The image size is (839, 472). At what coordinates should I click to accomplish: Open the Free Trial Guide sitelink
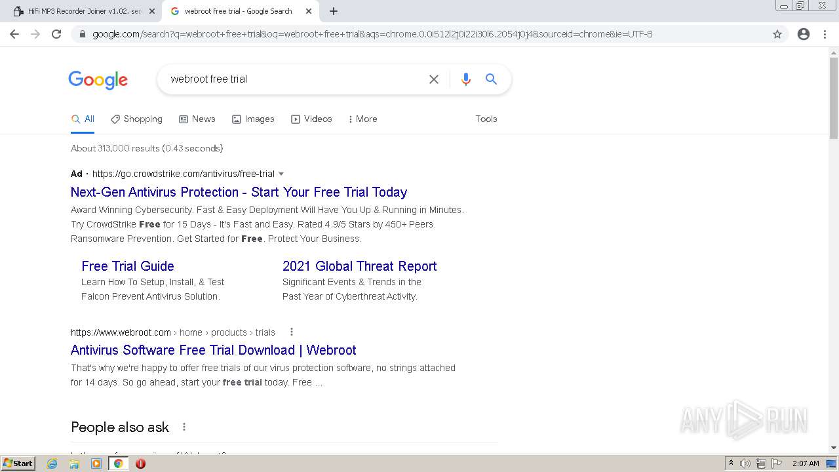click(x=128, y=266)
